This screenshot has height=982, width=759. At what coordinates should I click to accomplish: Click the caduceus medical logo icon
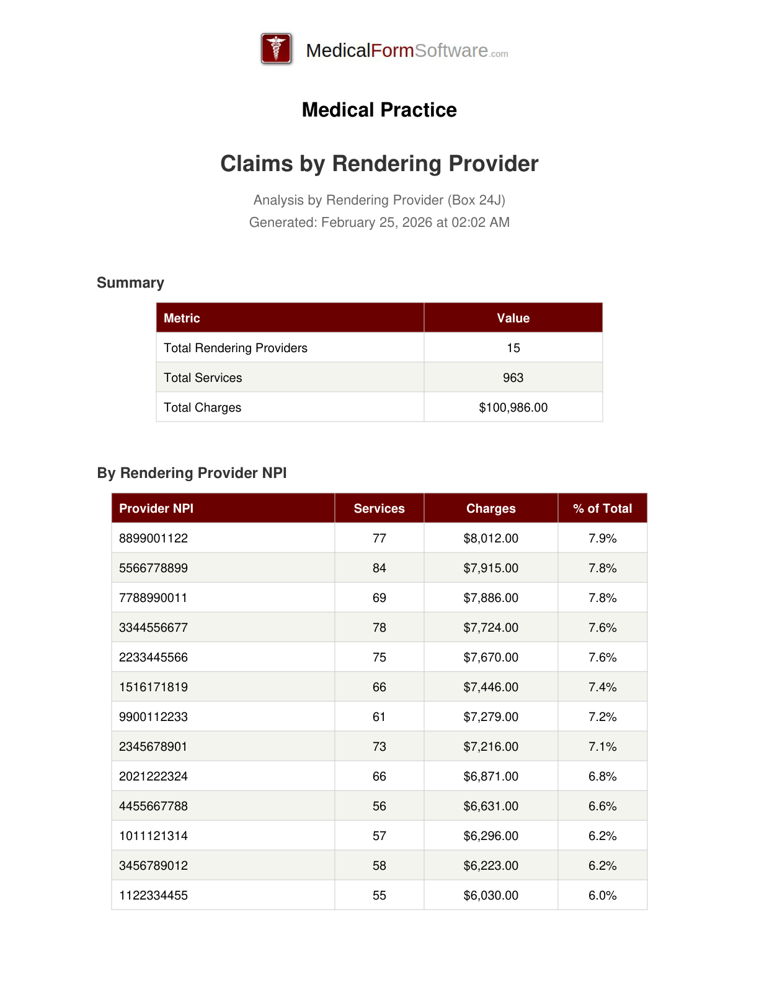[277, 49]
